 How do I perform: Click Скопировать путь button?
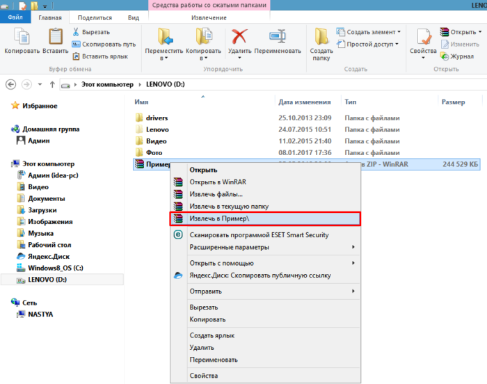pyautogui.click(x=104, y=44)
